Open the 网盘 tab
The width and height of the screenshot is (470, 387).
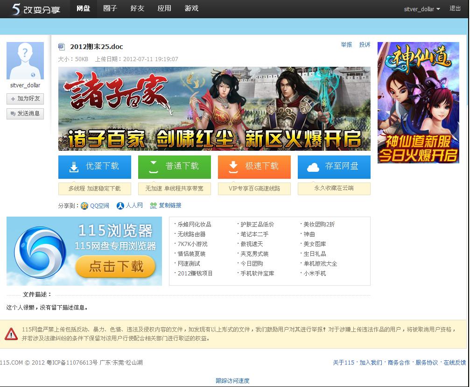84,9
